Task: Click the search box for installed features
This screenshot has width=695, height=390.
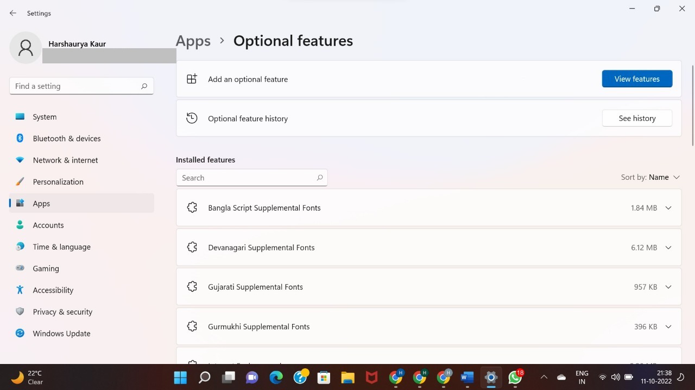Action: pos(251,177)
